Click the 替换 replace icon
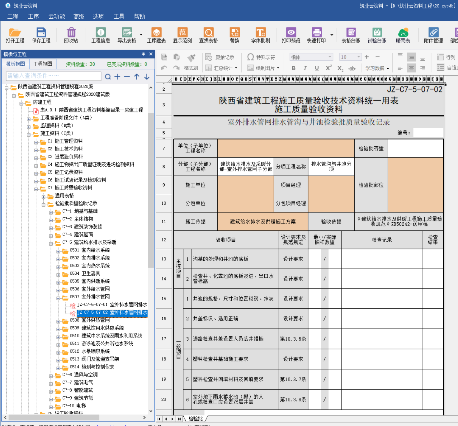 (234, 35)
